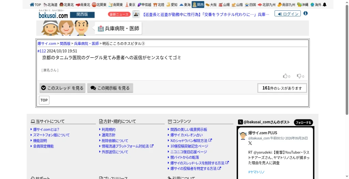Open 爆サイのスレッド・レスを削除する方法 link
The width and height of the screenshot is (349, 179).
pos(199,163)
